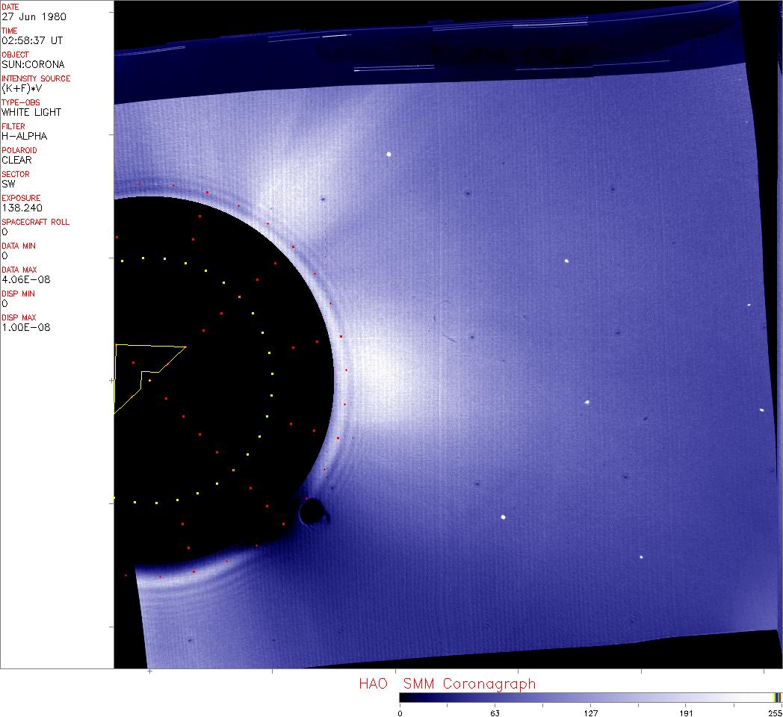
Task: Click the display max value 1.00E-08
Action: tap(25, 327)
